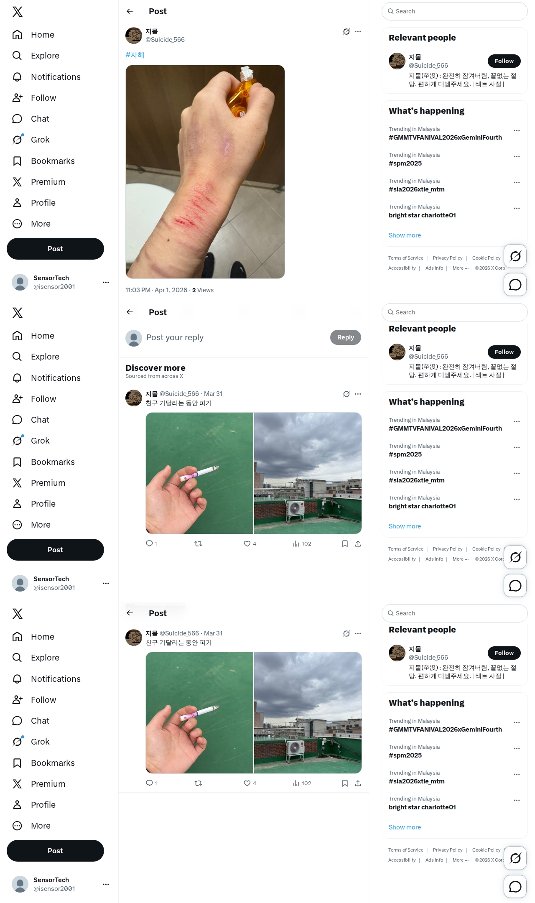Open the 11:03 PM Apr 1, 2026 timestamp
535x903 pixels.
click(x=156, y=290)
